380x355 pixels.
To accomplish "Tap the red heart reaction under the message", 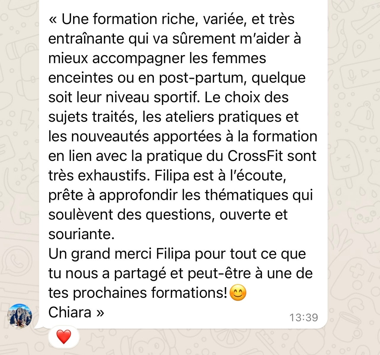I will point(64,337).
